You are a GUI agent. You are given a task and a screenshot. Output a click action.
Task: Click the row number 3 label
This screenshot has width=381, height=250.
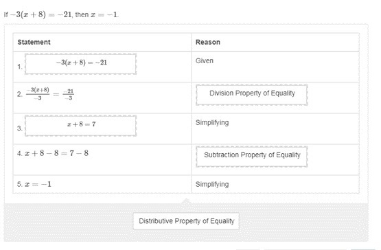(20, 128)
